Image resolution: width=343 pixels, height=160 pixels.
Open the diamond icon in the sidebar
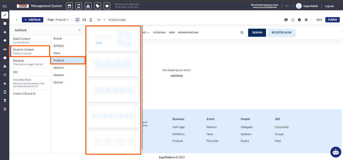pos(5,41)
